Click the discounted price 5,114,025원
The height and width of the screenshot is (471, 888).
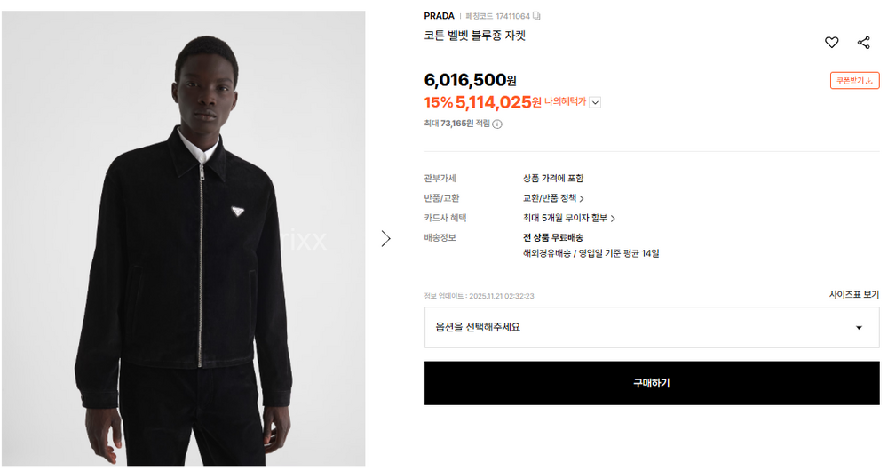click(x=497, y=102)
